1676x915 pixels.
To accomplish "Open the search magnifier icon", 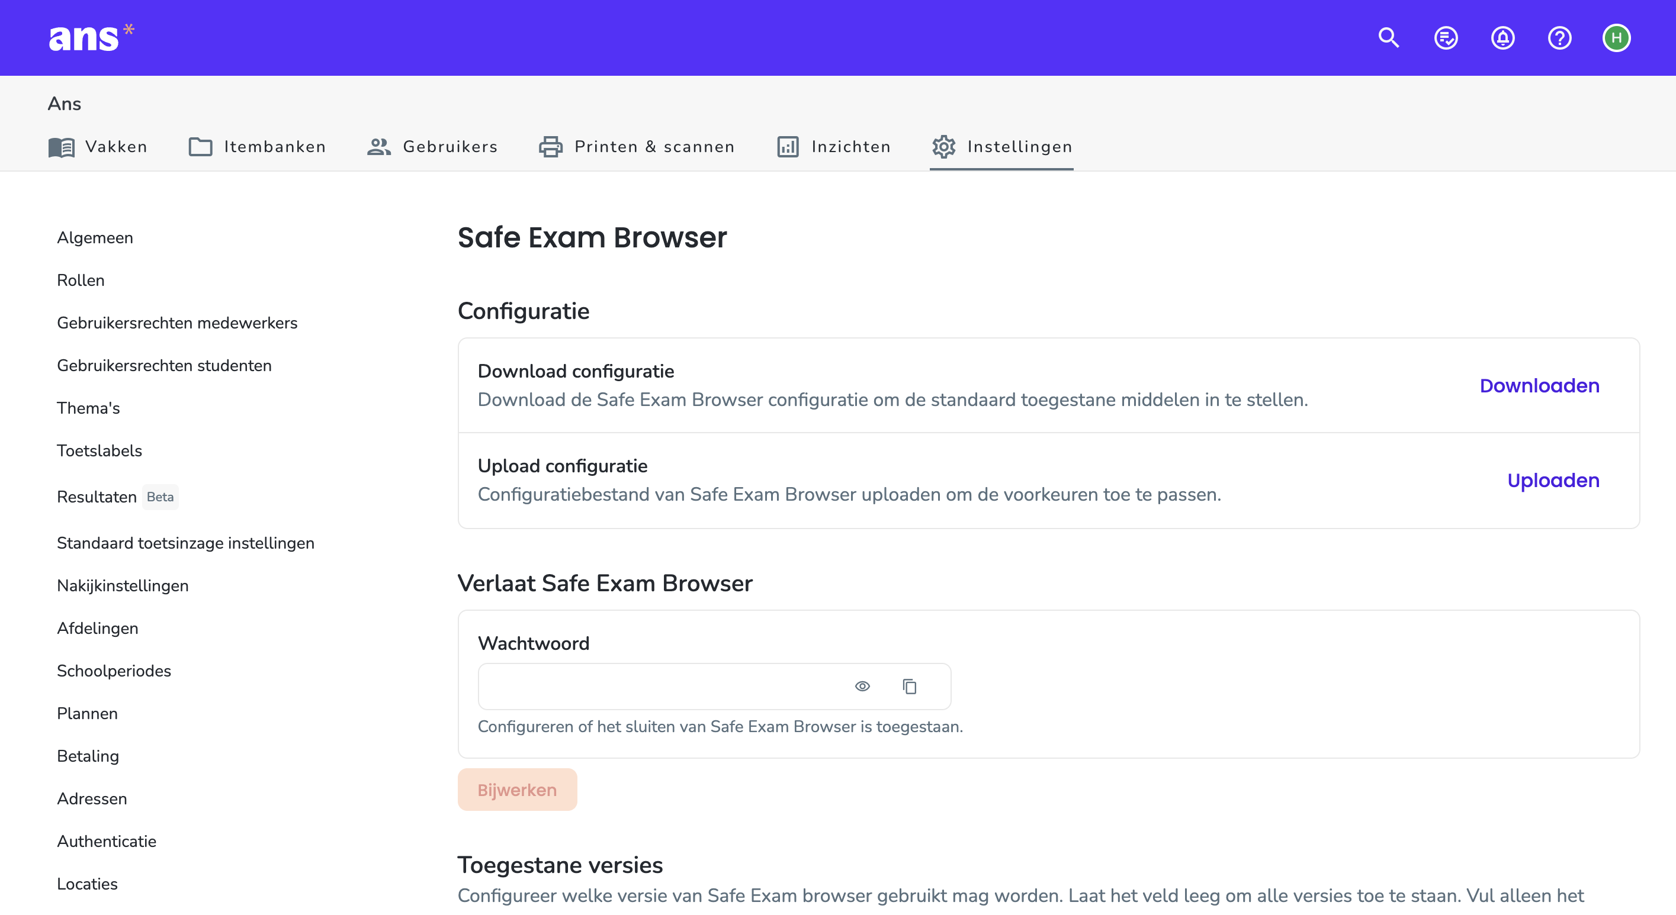I will click(x=1388, y=38).
